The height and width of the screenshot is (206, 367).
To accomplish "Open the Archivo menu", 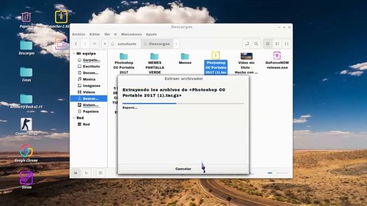I will coord(79,34).
